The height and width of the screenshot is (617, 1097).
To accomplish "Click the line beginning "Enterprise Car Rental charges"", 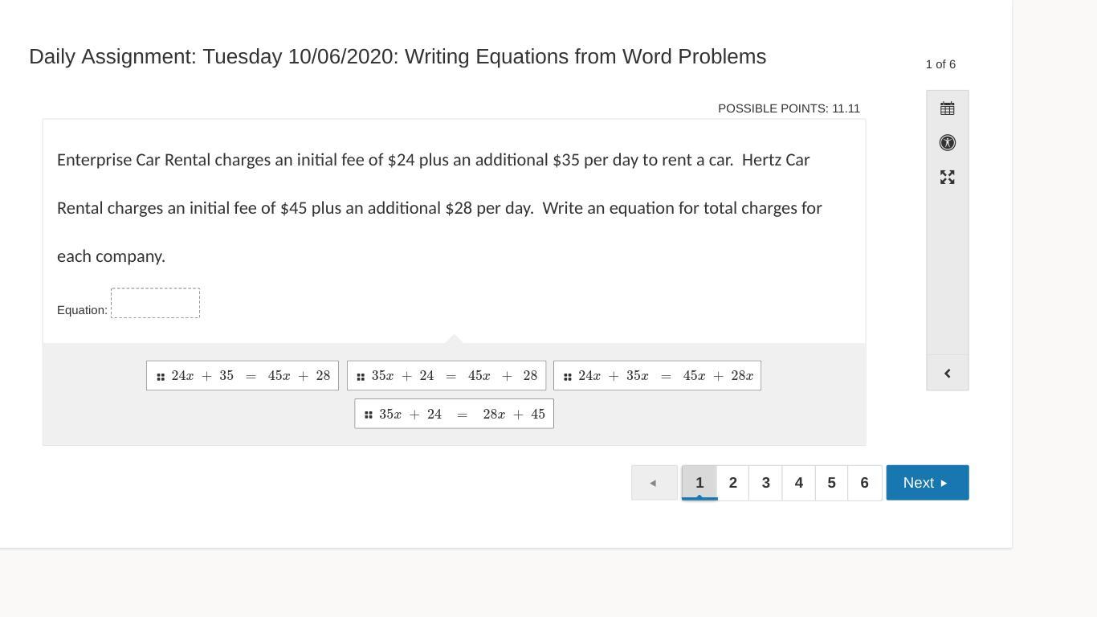I will click(x=434, y=160).
